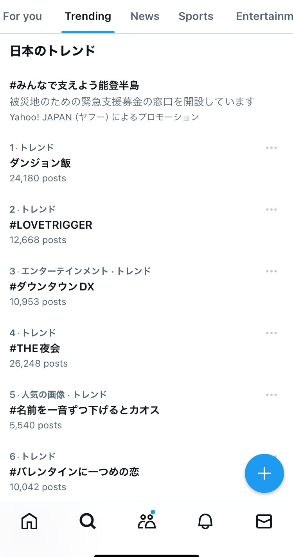Select the Sports tab
The image size is (293, 557).
196,16
